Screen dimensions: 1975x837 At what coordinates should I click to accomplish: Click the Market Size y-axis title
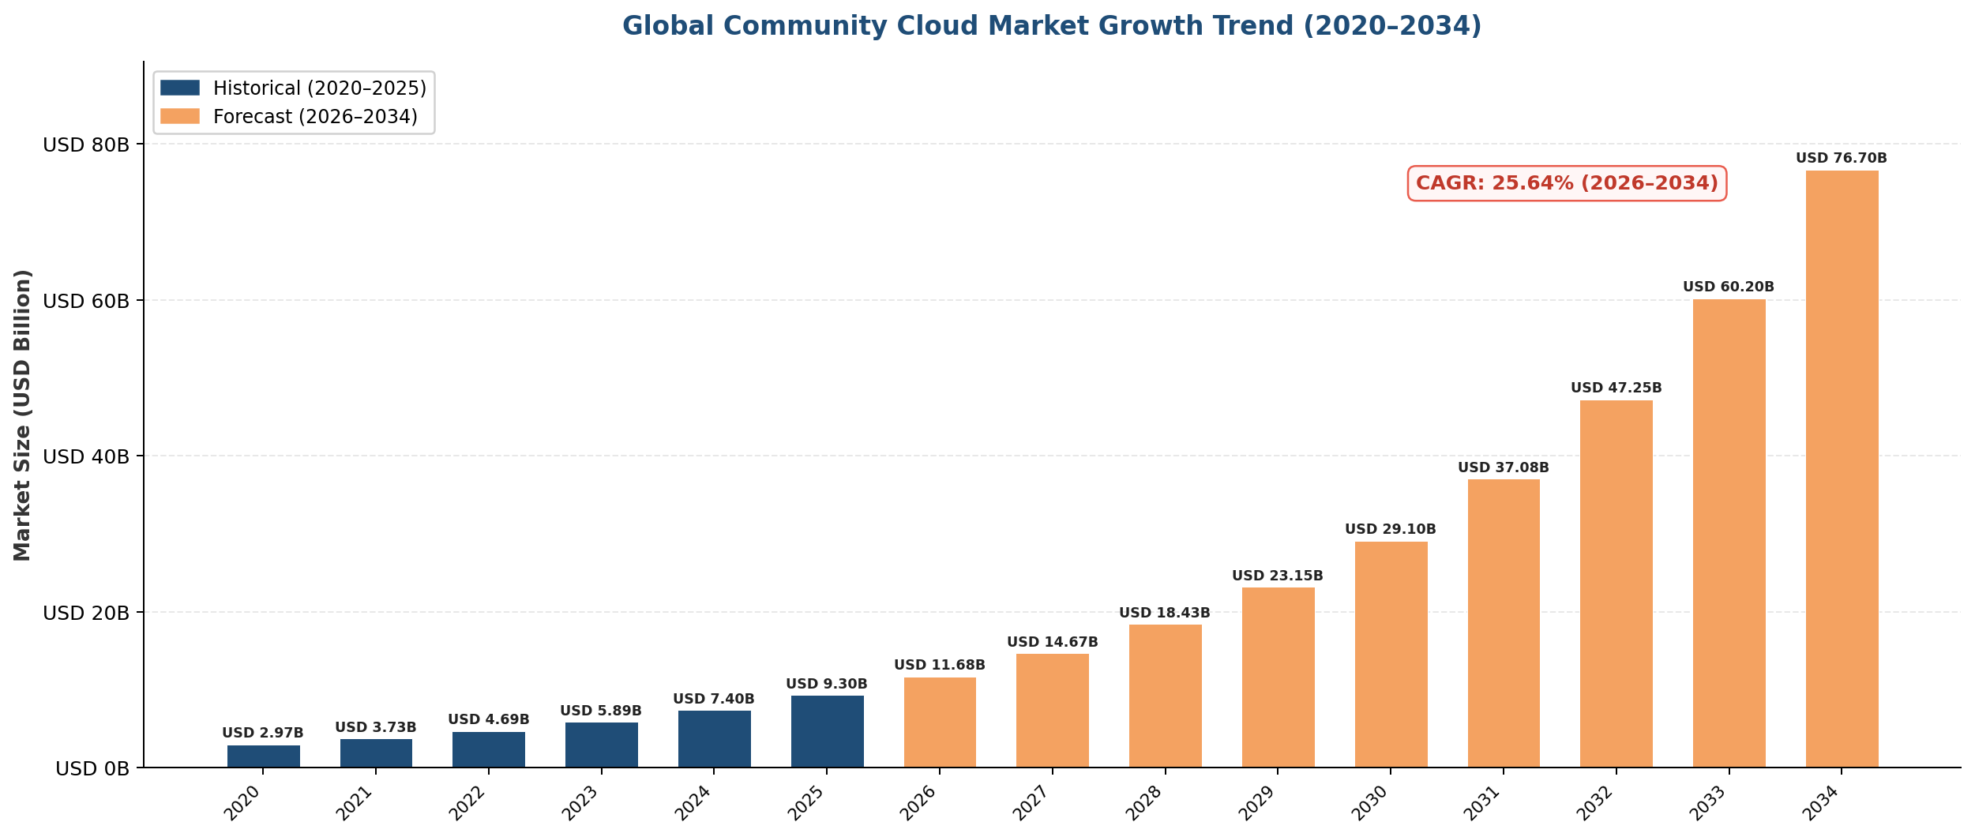pos(23,415)
